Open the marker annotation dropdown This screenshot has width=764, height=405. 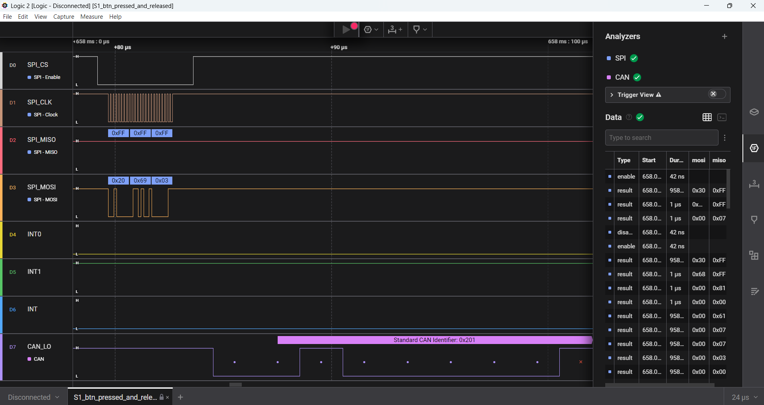click(x=420, y=29)
